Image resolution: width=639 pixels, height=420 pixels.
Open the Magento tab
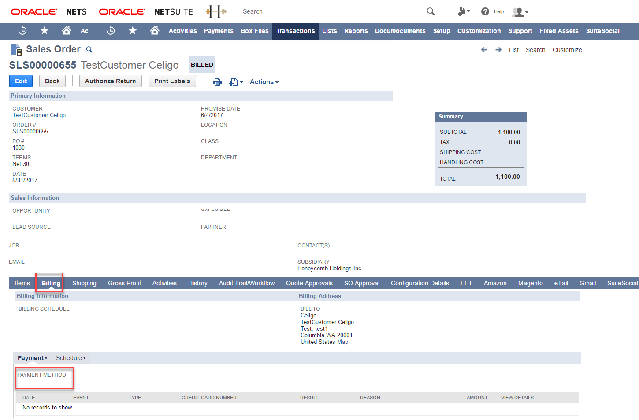pyautogui.click(x=531, y=283)
